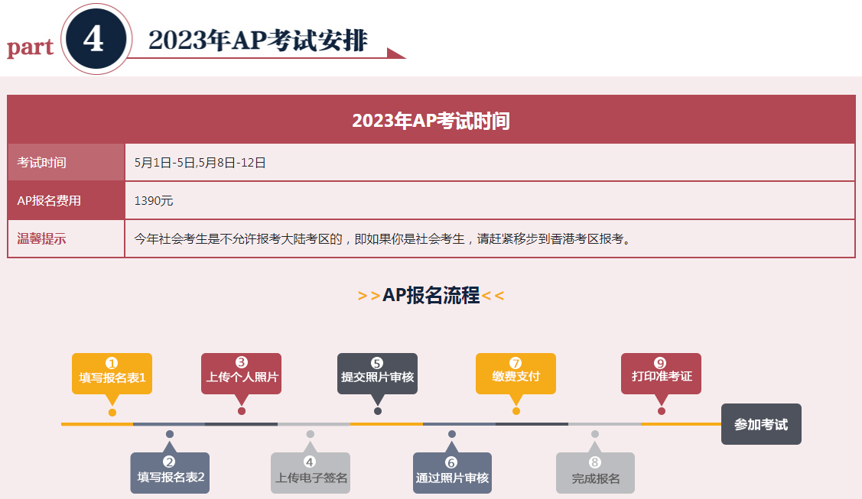Click the red dot under 上传个人照片
This screenshot has height=499, width=862.
click(242, 411)
